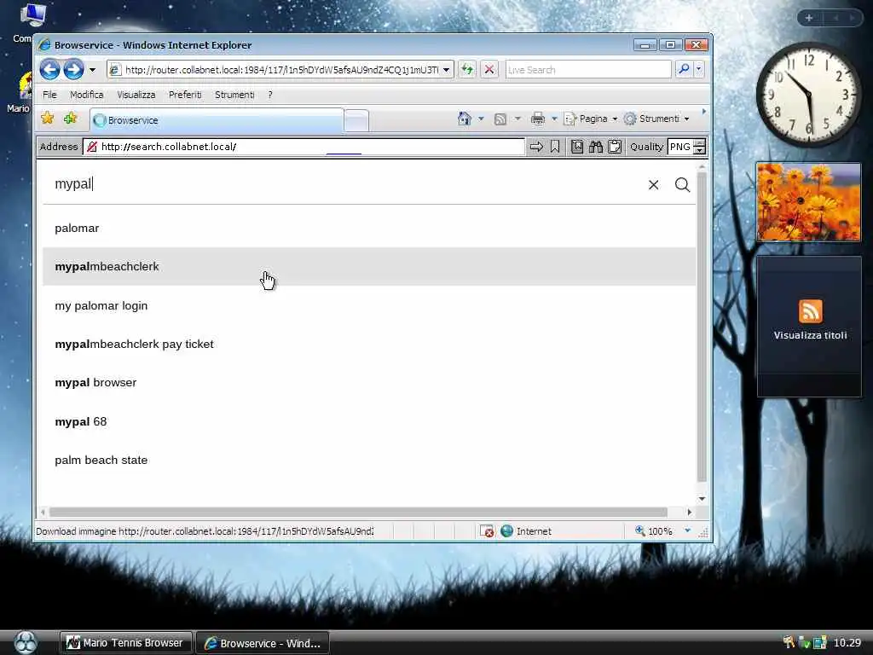The width and height of the screenshot is (873, 655).
Task: Select suggestion 'mypalmbeachclerk pay ticket'
Action: pos(369,345)
